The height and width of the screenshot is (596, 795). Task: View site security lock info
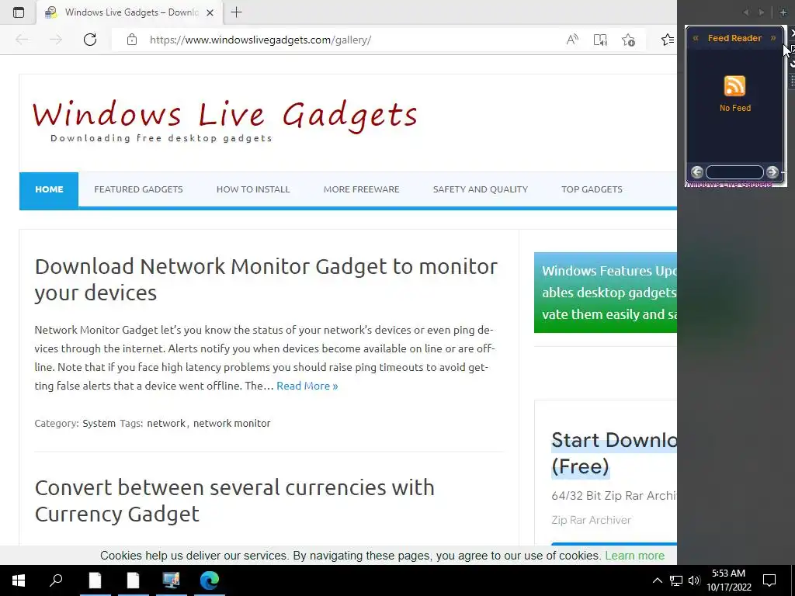click(x=132, y=40)
